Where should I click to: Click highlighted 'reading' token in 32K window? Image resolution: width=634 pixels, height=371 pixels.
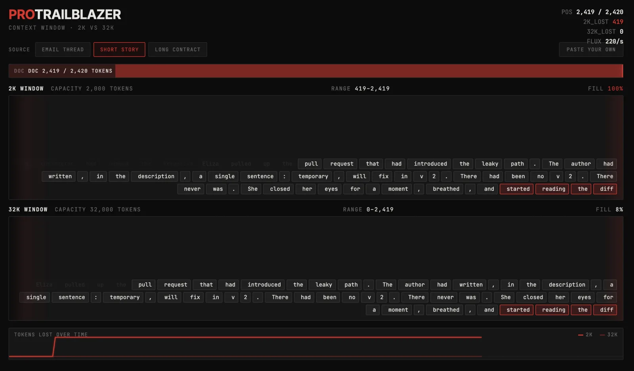tap(553, 310)
